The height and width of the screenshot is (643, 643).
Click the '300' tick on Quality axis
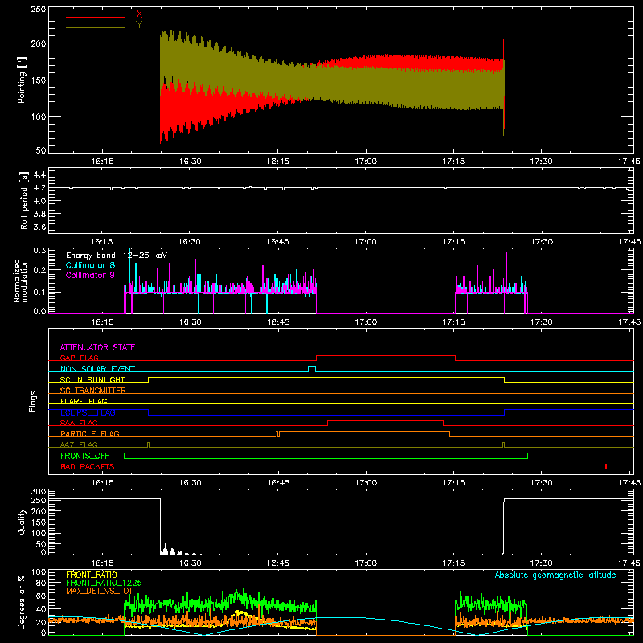coord(39,492)
